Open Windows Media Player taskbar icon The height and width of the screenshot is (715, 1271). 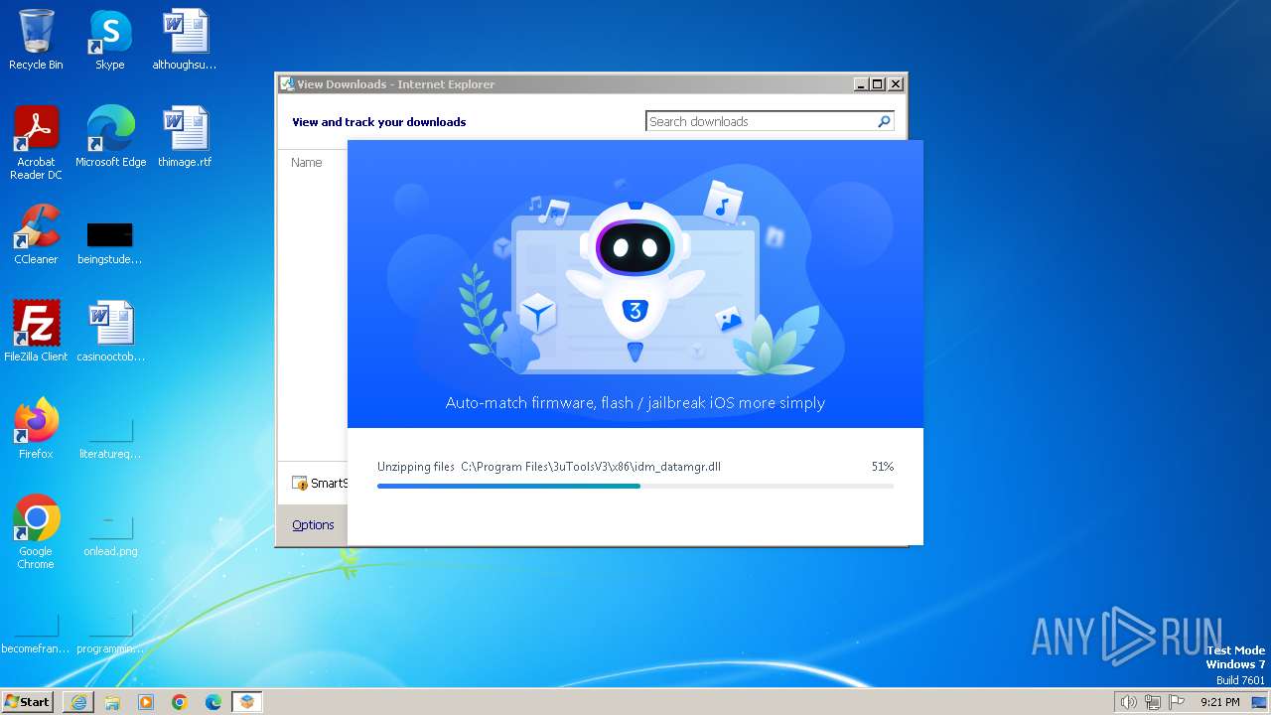pos(146,702)
